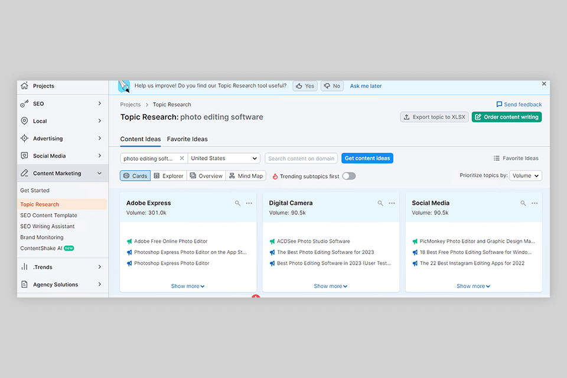This screenshot has width=567, height=378.
Task: Click the SEO key icon in sidebar
Action: point(24,103)
